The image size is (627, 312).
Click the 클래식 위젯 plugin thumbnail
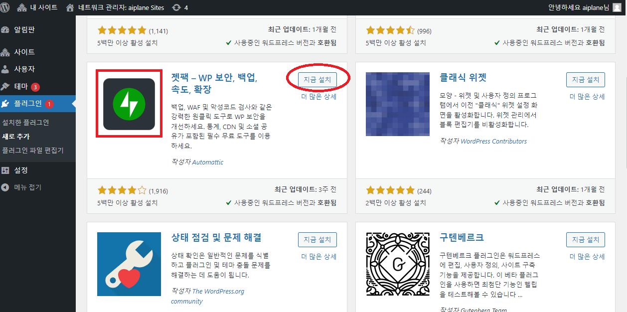(x=398, y=104)
